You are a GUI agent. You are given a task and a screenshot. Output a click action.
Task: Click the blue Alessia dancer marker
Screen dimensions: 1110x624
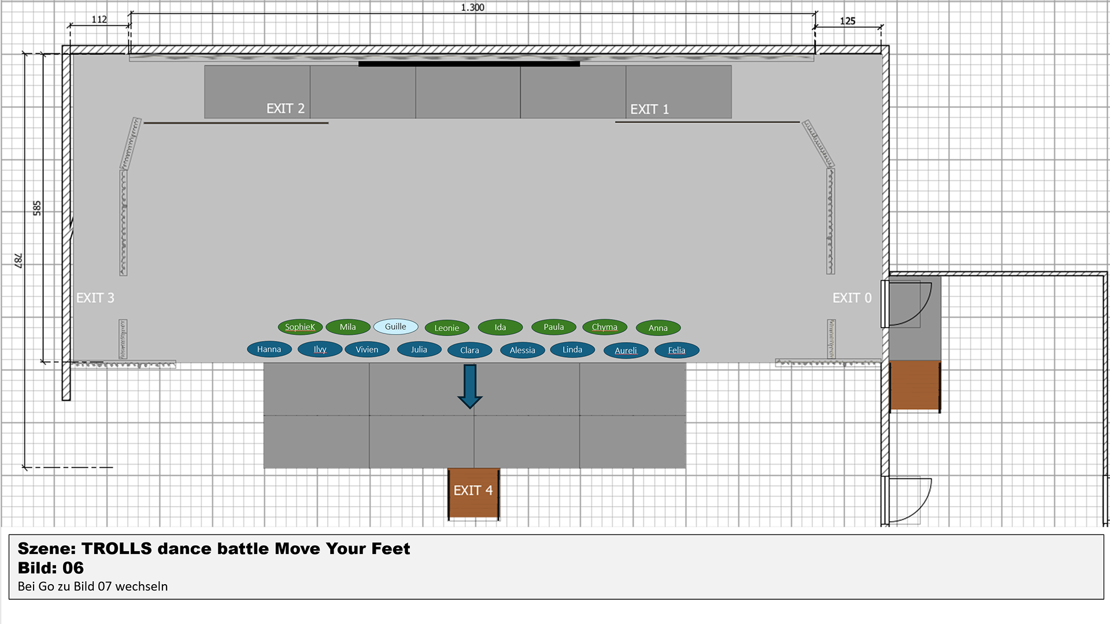point(522,350)
